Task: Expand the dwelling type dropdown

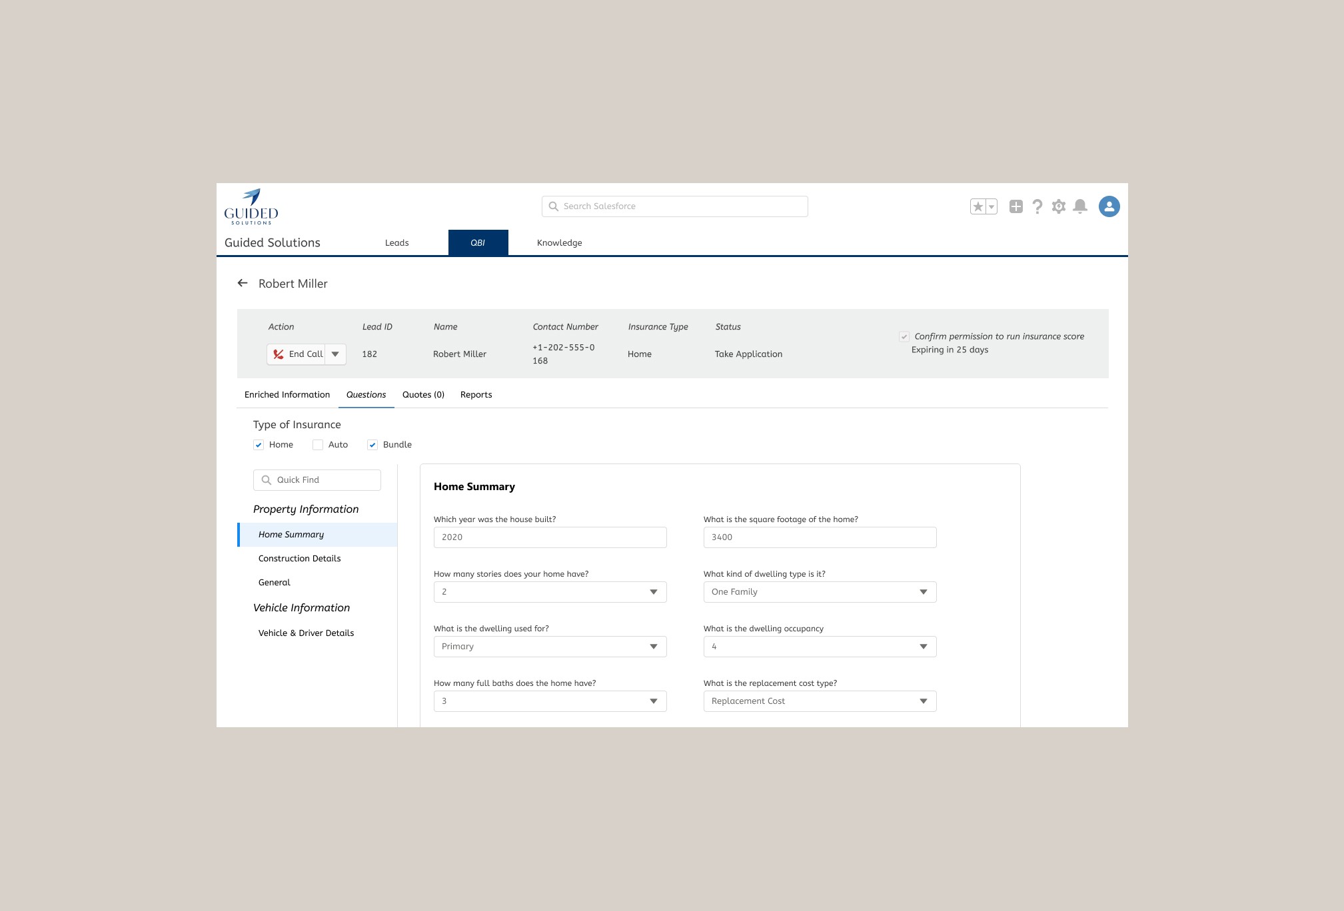Action: [x=820, y=592]
